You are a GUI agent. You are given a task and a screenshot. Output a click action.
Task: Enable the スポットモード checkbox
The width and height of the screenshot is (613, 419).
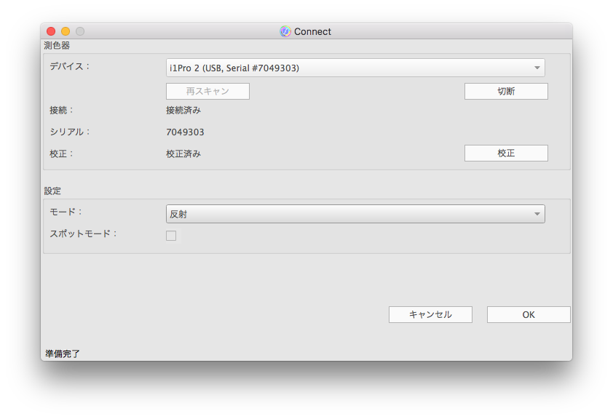click(171, 236)
